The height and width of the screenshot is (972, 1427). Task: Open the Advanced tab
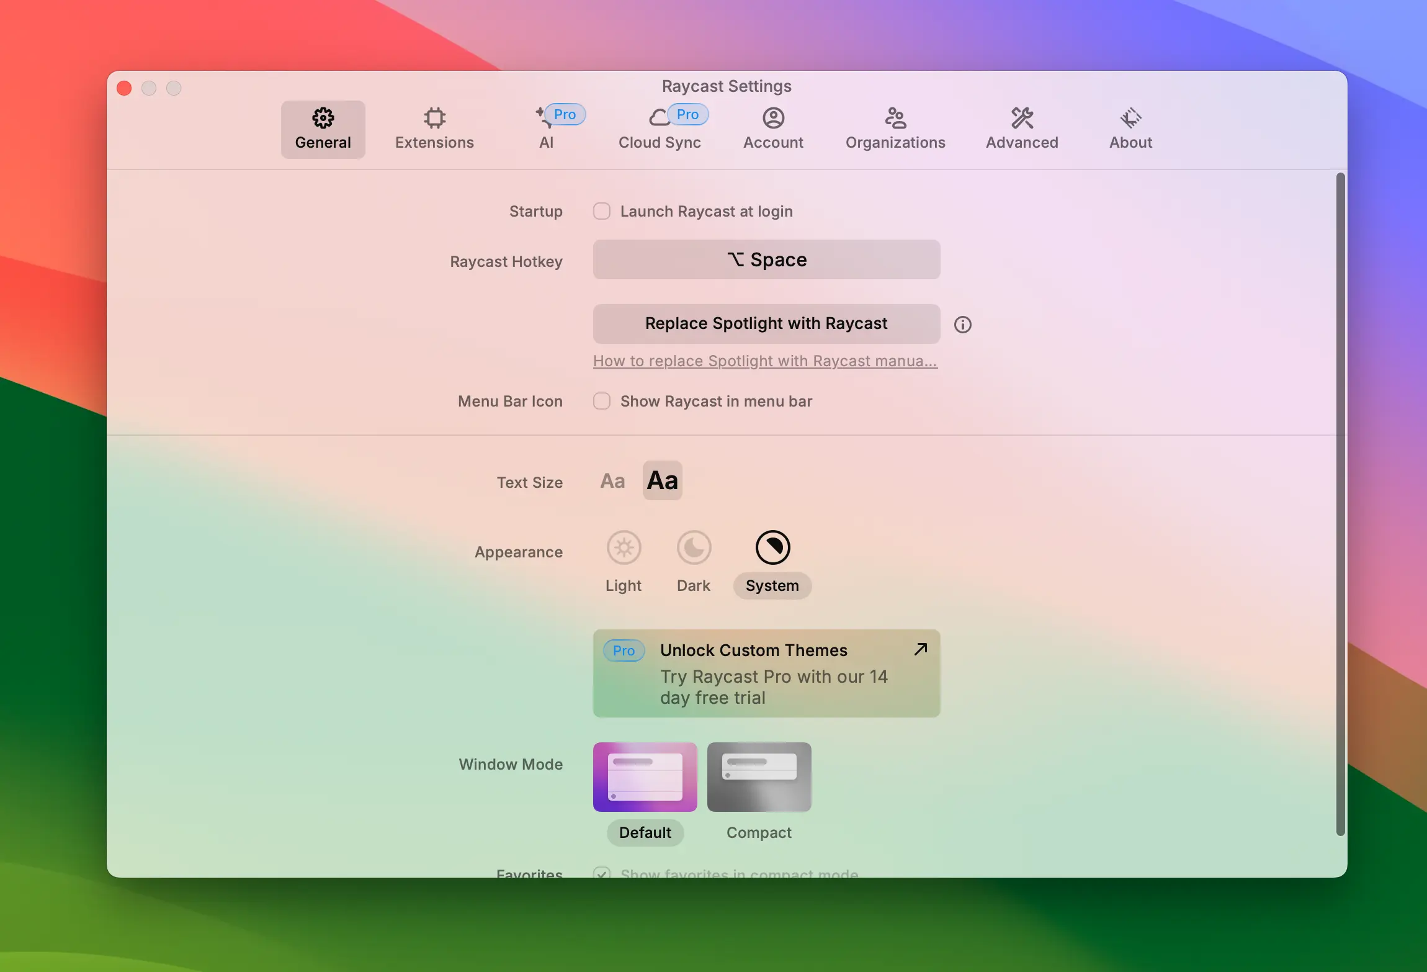(x=1022, y=129)
